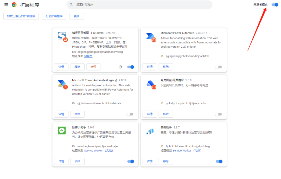Click 打包扩展程序 button
This screenshot has width=281, height=179.
[x=54, y=16]
